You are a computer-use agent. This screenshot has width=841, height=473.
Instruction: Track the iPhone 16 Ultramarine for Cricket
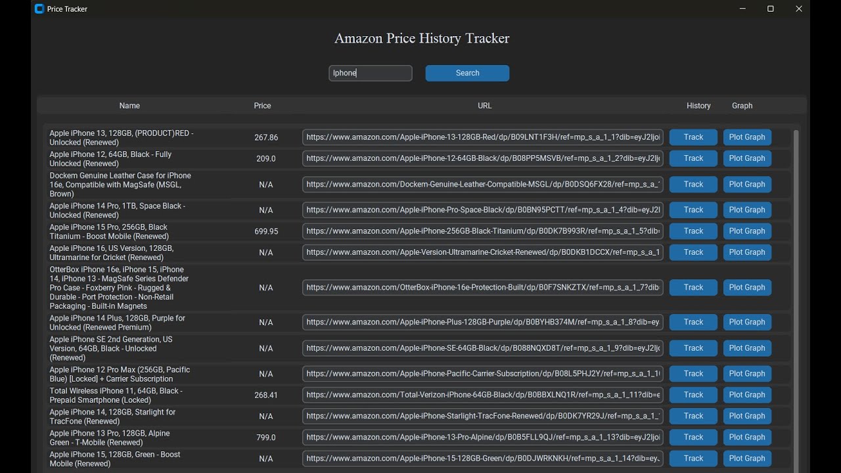[693, 252]
